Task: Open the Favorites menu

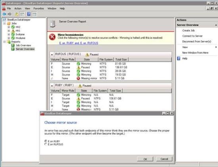Action: tap(39, 8)
